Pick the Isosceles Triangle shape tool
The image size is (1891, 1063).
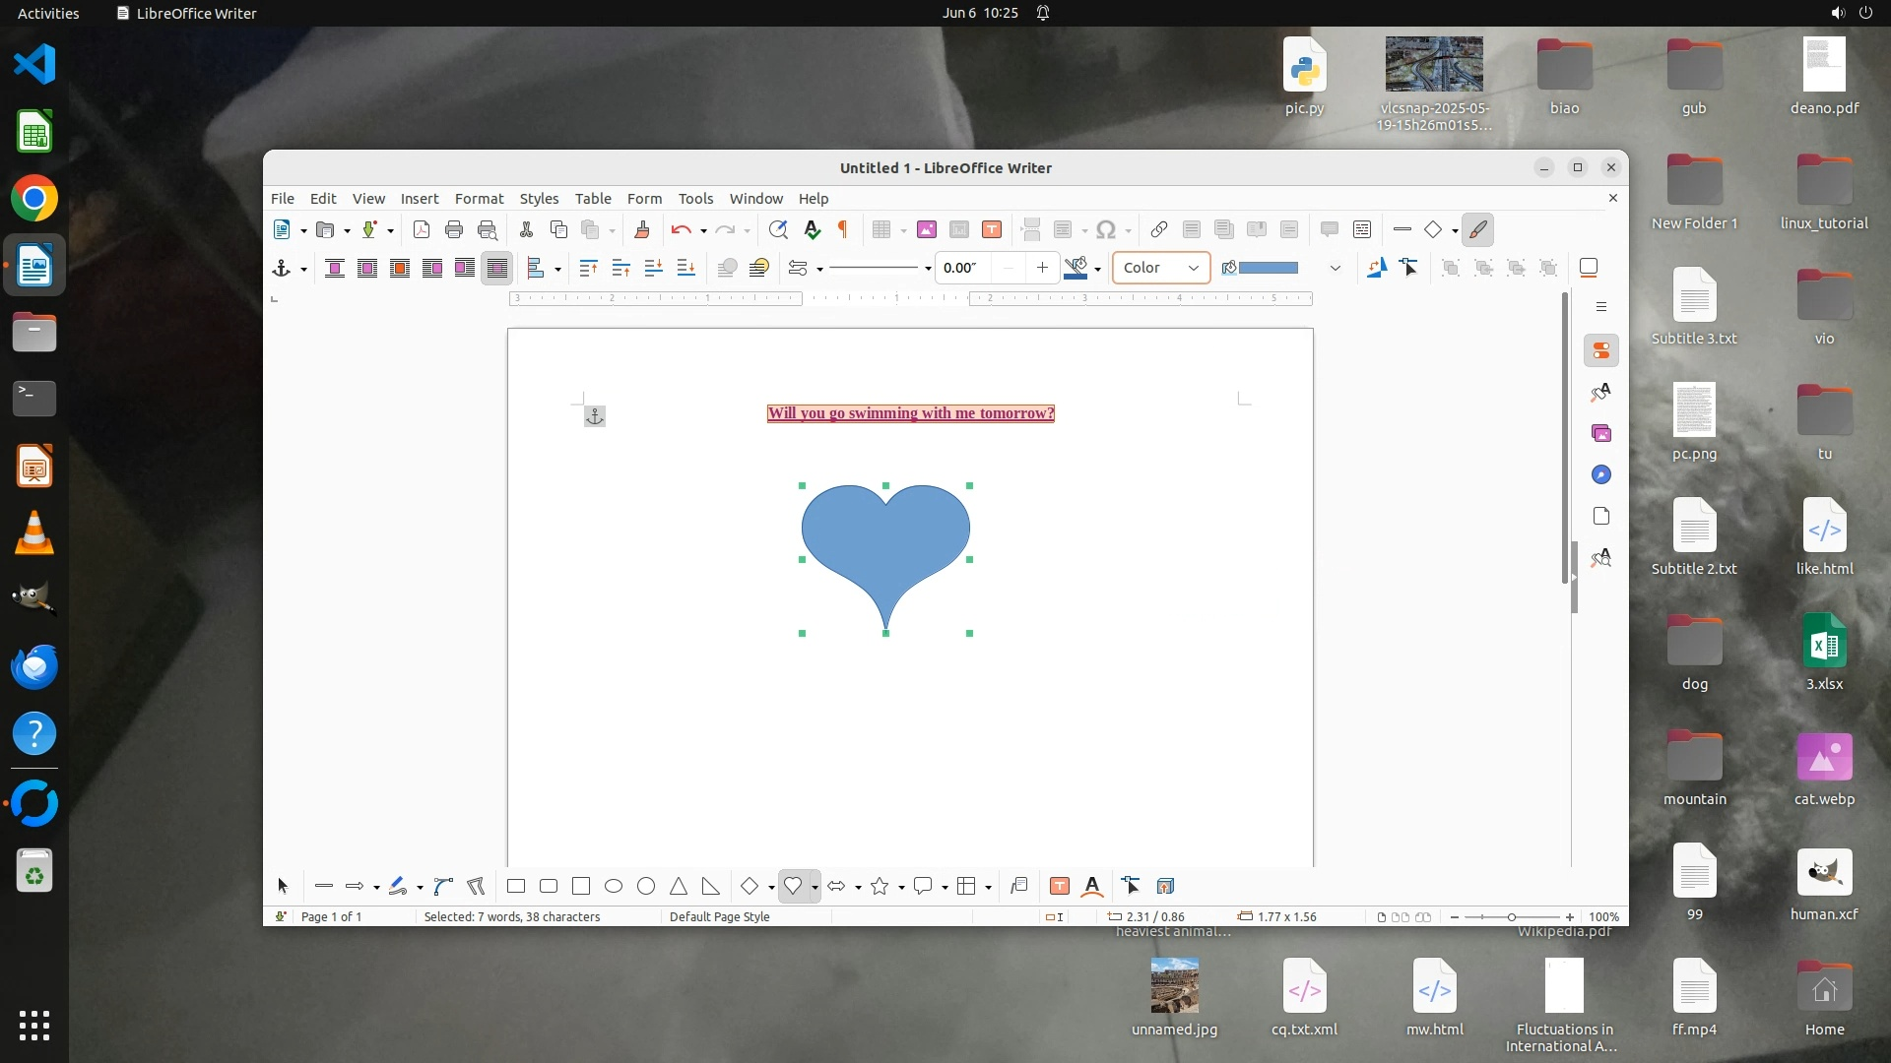(679, 886)
